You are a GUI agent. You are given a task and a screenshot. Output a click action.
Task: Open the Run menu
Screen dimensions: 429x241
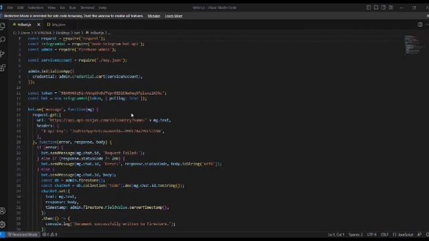(72, 7)
